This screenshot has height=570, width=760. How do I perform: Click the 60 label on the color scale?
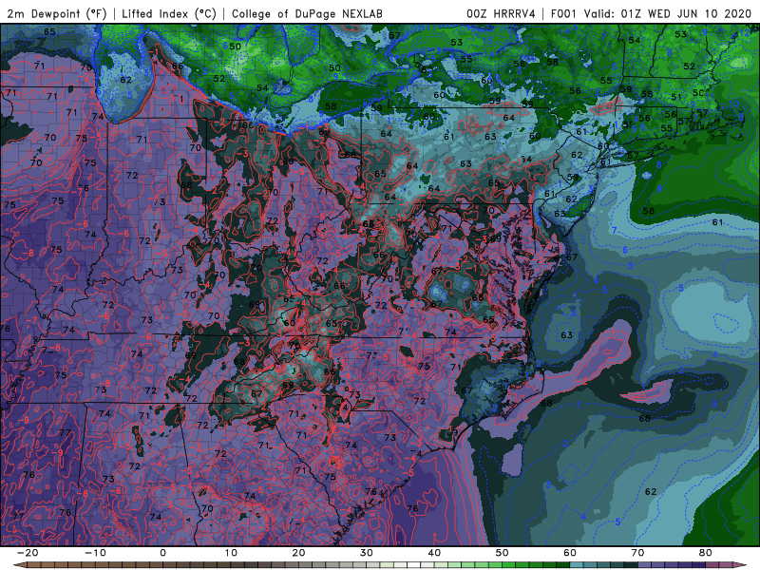click(570, 553)
